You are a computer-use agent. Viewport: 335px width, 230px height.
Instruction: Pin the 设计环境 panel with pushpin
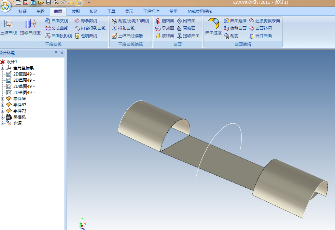[56, 53]
